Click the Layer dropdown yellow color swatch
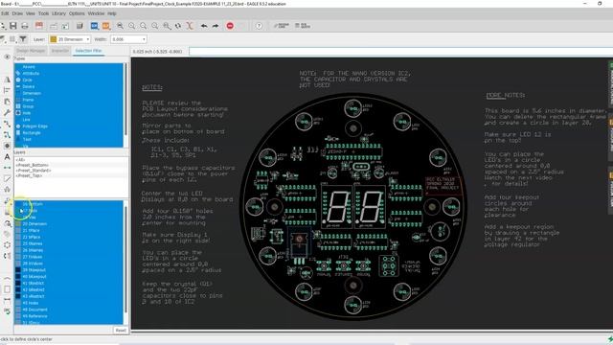The width and height of the screenshot is (613, 345). (54, 39)
